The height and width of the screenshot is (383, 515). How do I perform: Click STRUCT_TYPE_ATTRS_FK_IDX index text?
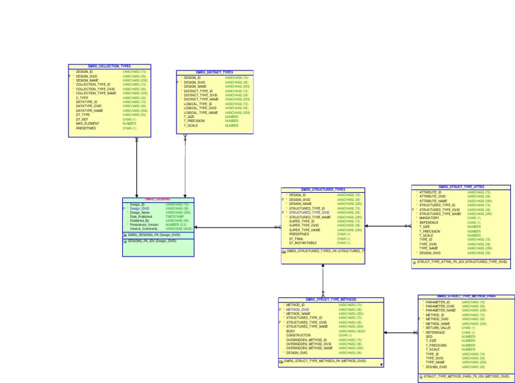click(463, 262)
